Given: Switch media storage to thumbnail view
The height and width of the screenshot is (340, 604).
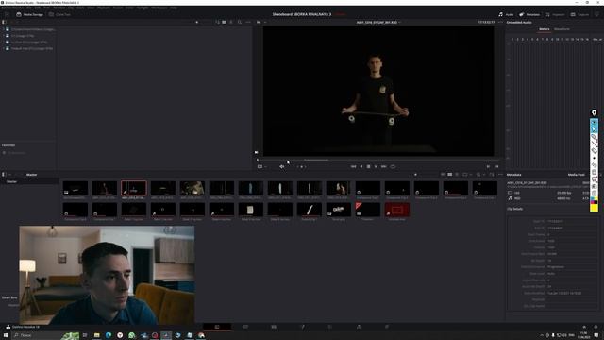Looking at the screenshot, I should tap(225, 22).
